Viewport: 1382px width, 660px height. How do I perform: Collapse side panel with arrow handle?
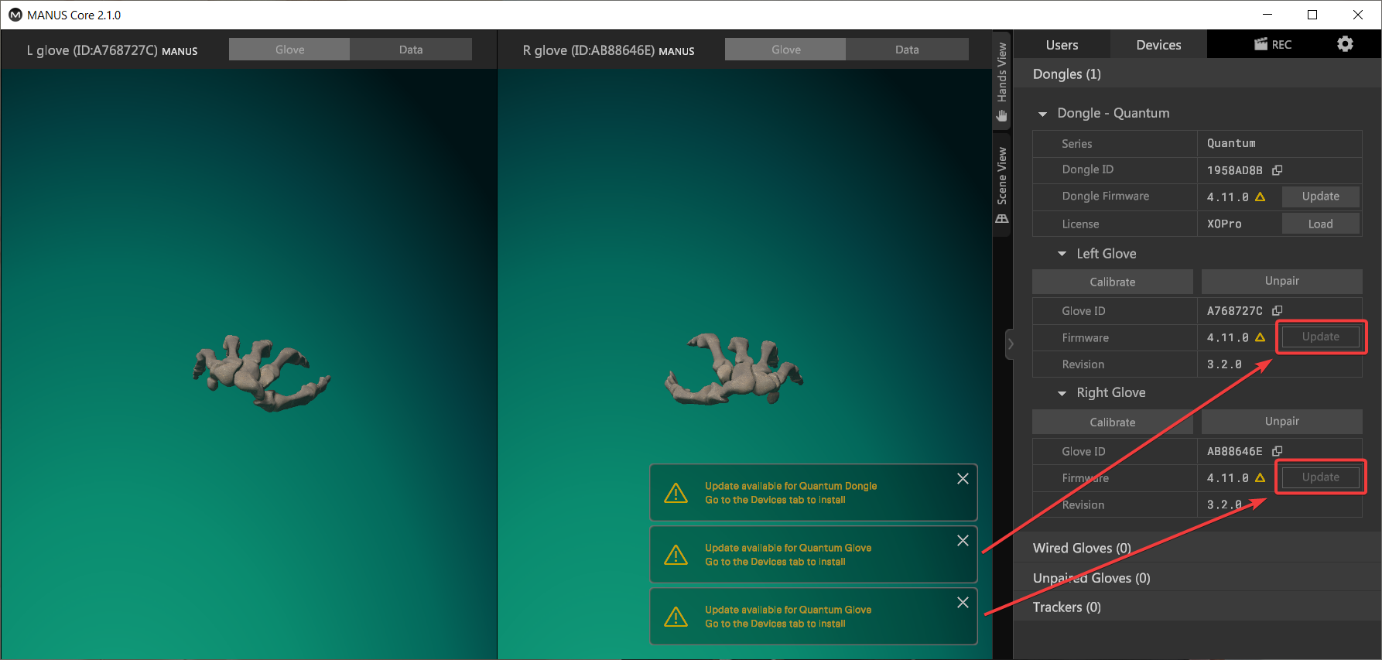[x=1010, y=344]
